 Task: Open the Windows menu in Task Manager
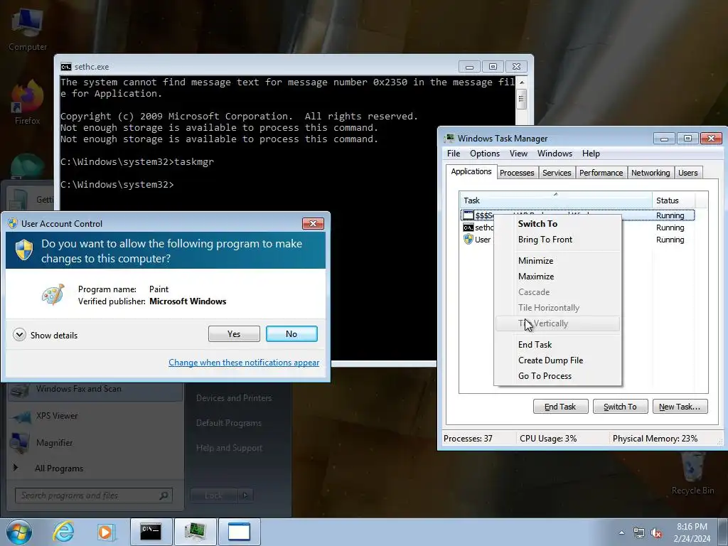click(555, 154)
